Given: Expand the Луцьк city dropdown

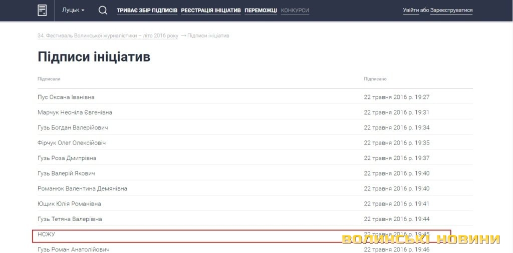Looking at the screenshot, I should [73, 10].
